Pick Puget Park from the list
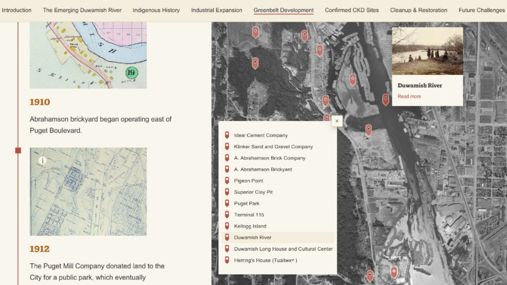 click(x=247, y=203)
